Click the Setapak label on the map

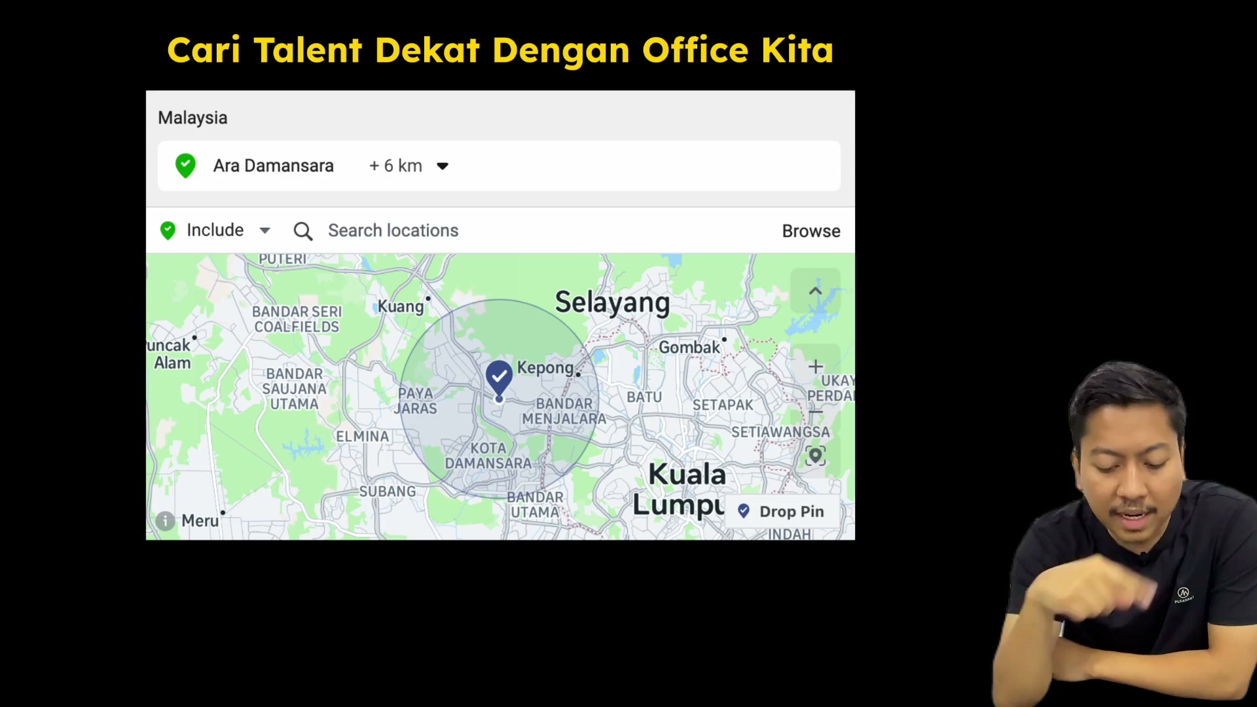pos(723,405)
